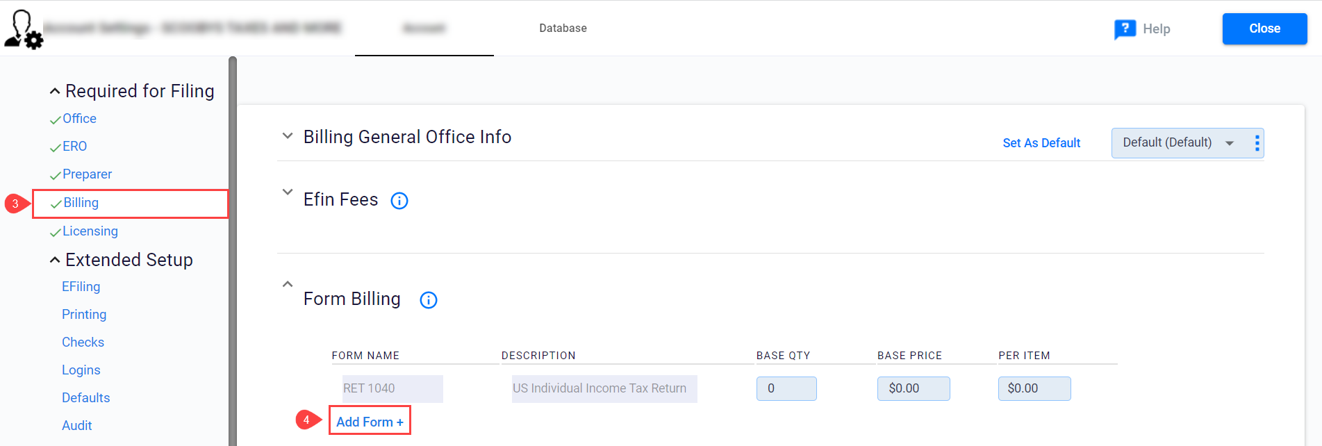The image size is (1322, 446).
Task: Collapse the Form Billing section
Action: coord(288,284)
